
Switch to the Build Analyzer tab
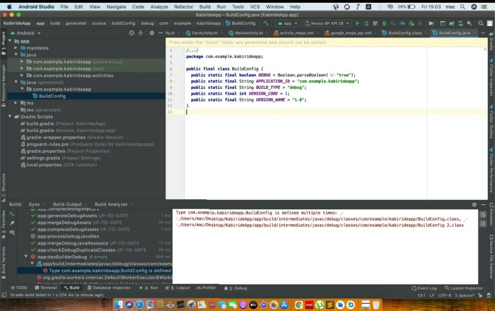(111, 204)
